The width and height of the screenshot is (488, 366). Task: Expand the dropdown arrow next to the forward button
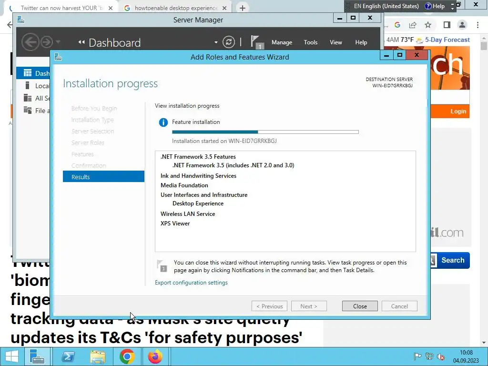(x=58, y=42)
